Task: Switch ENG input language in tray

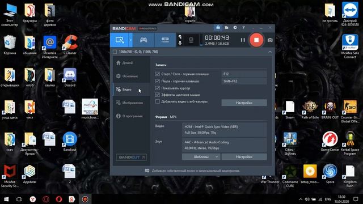Action: tap(328, 199)
